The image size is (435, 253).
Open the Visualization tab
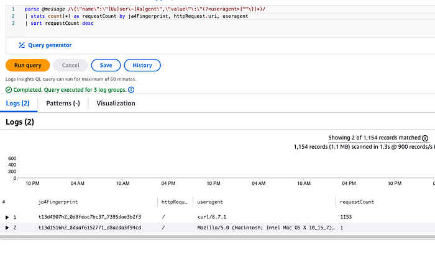tap(116, 104)
